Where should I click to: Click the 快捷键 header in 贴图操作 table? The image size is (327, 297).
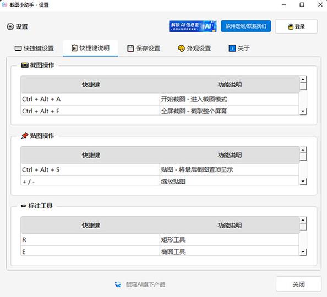[90, 155]
